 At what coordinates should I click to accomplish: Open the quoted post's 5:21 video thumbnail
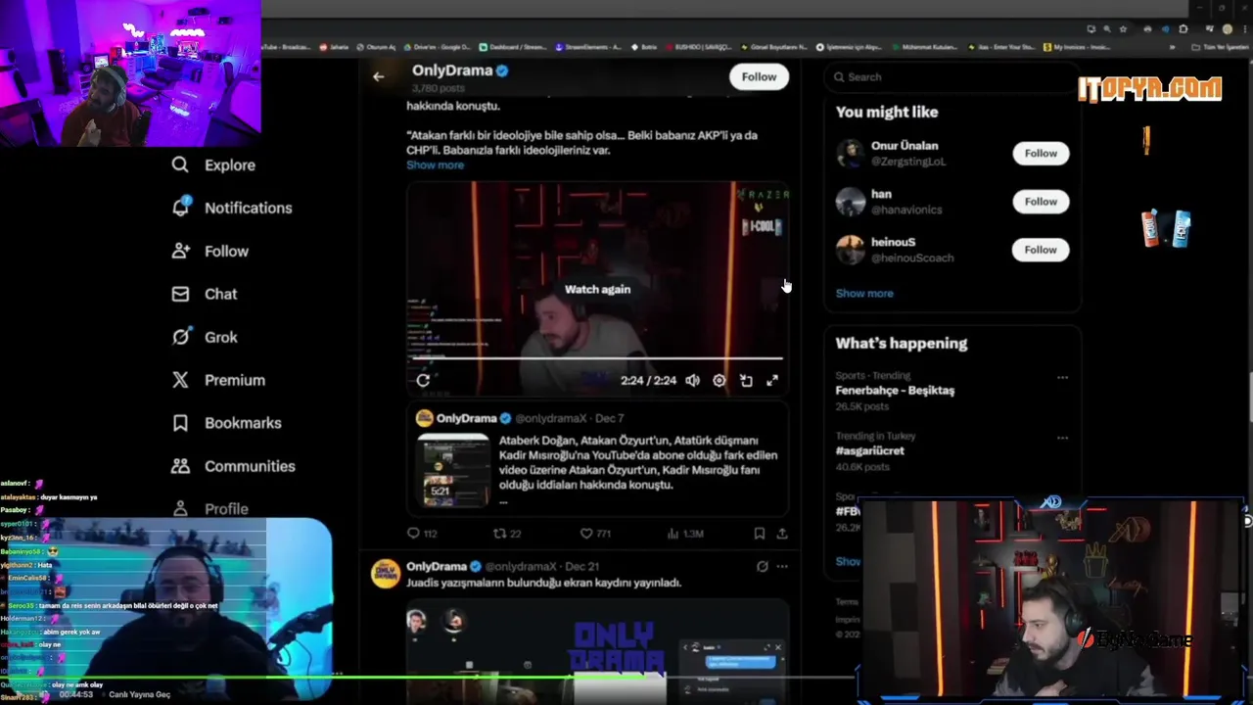454,470
